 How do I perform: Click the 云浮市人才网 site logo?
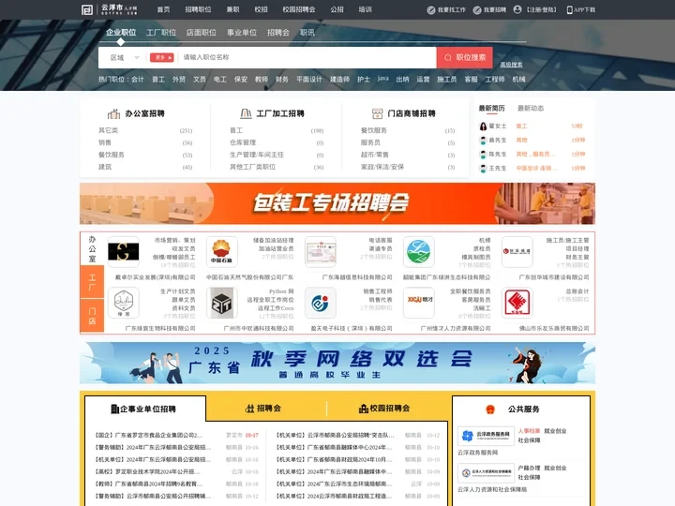[110, 9]
